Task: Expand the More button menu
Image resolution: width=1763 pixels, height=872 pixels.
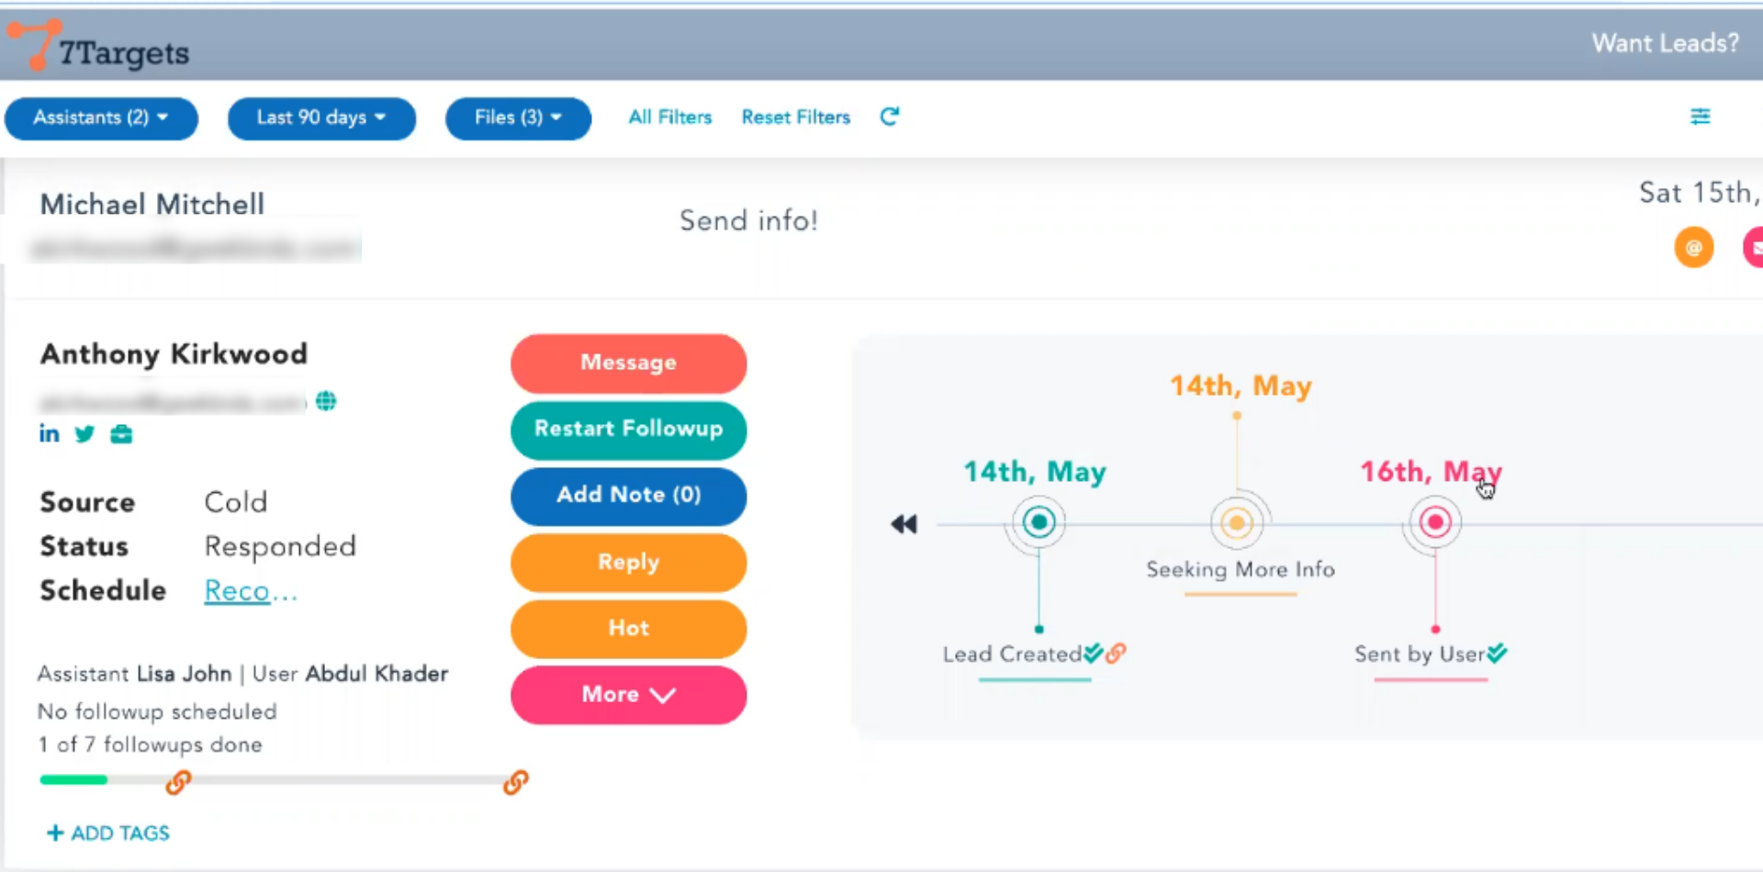Action: pos(628,695)
